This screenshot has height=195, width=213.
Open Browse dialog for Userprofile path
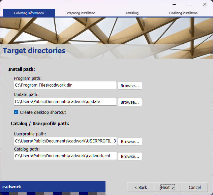(130, 141)
